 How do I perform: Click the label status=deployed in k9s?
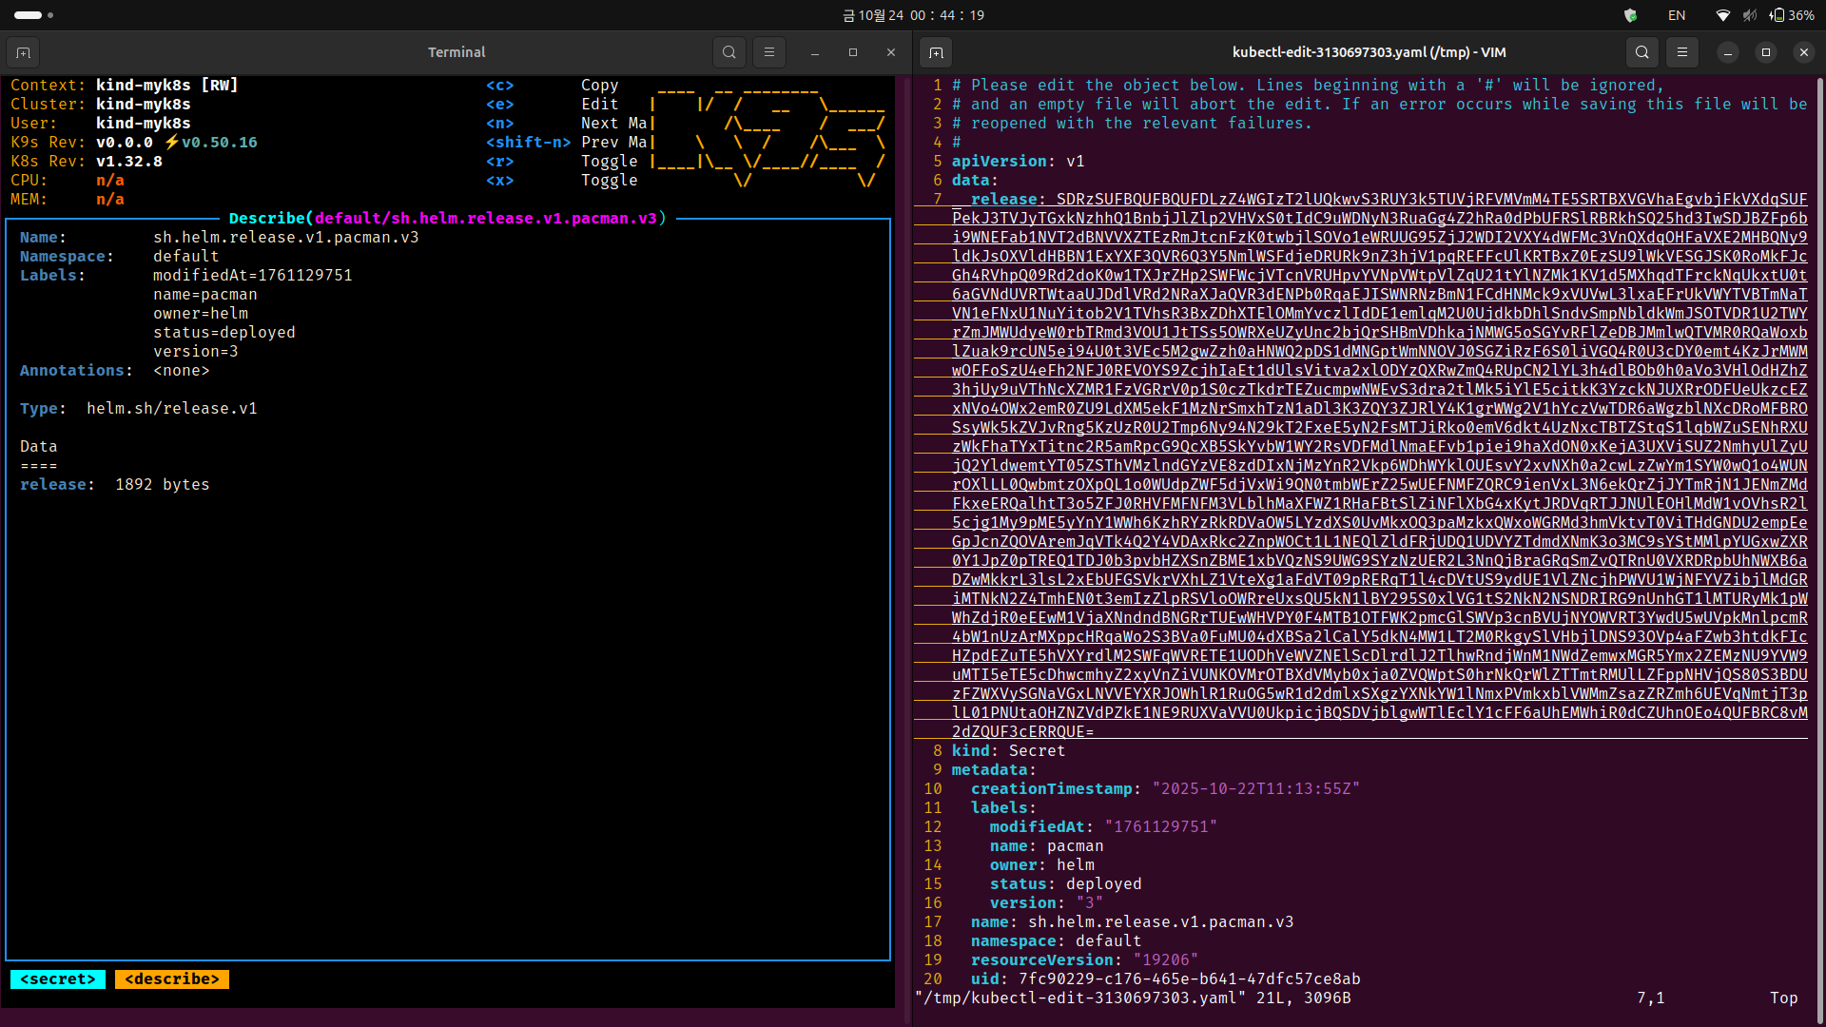tap(224, 333)
